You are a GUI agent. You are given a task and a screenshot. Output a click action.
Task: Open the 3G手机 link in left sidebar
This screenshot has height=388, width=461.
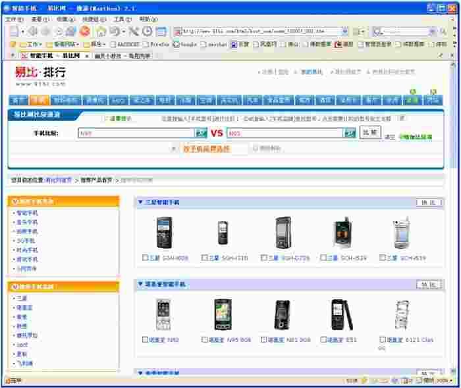[x=26, y=241]
